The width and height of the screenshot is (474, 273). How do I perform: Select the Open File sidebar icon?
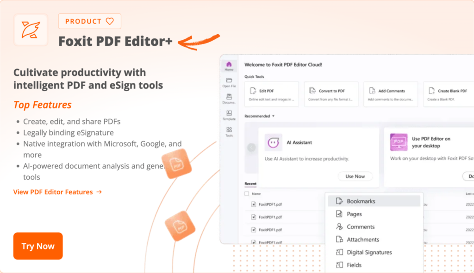coord(229,80)
